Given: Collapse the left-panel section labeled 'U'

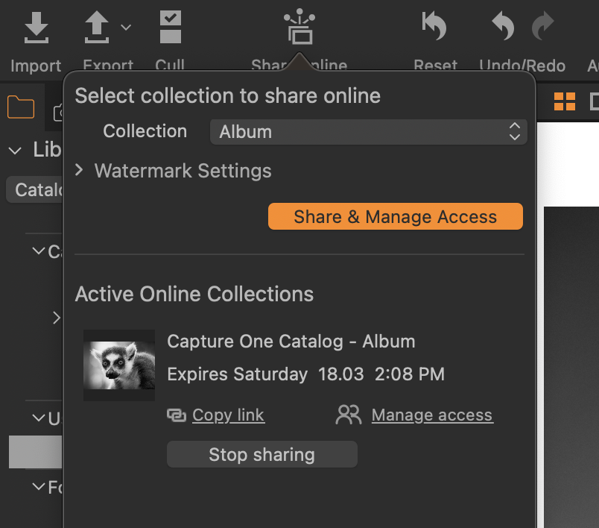Looking at the screenshot, I should point(39,418).
